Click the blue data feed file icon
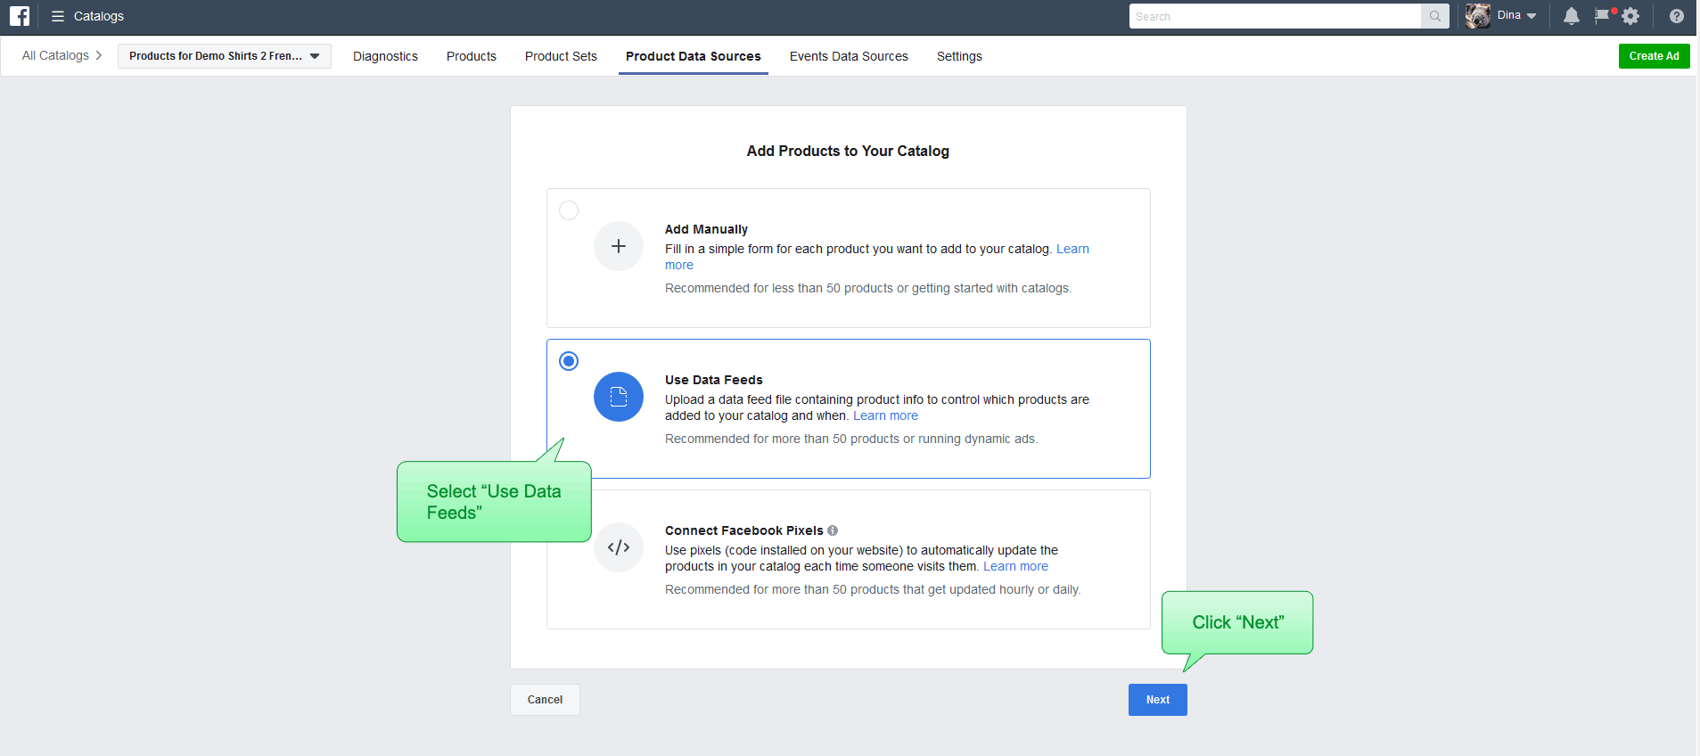This screenshot has width=1700, height=756. tap(619, 397)
